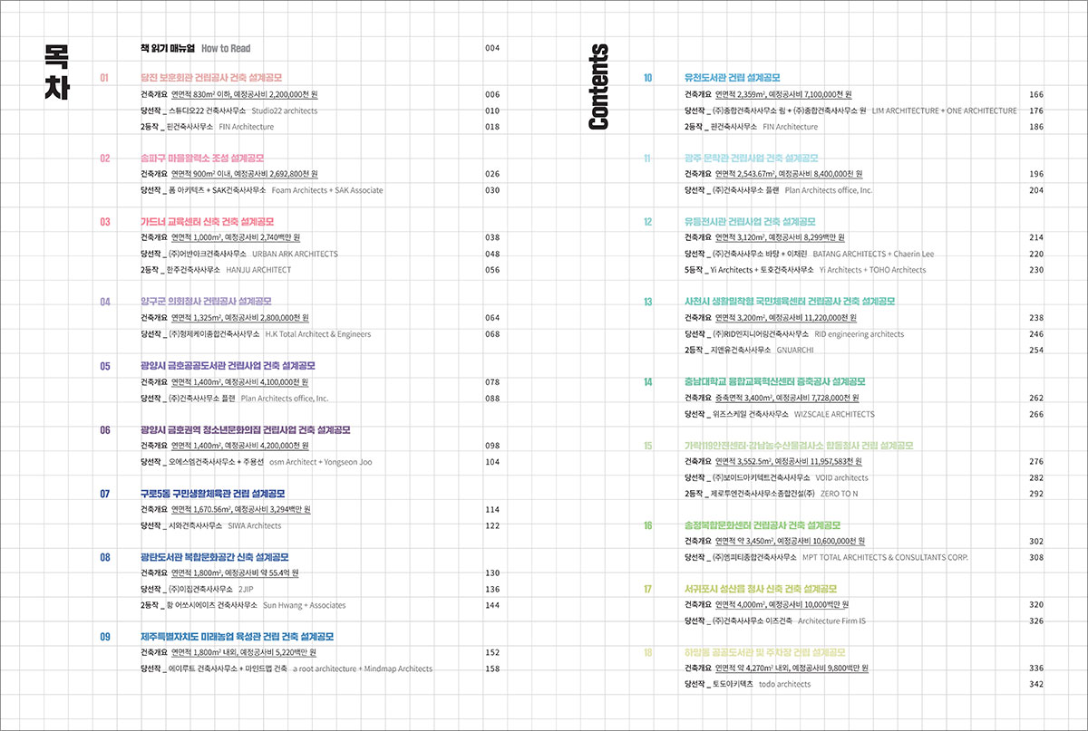
Task: Click page number '166'
Action: tap(1036, 94)
